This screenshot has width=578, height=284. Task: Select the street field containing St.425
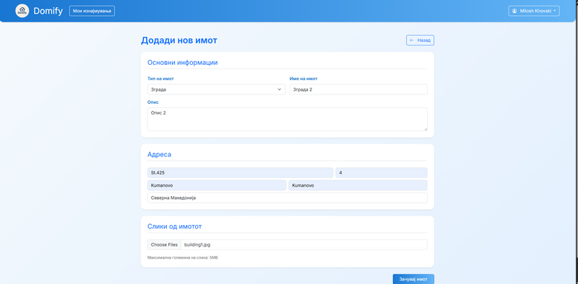tap(240, 172)
